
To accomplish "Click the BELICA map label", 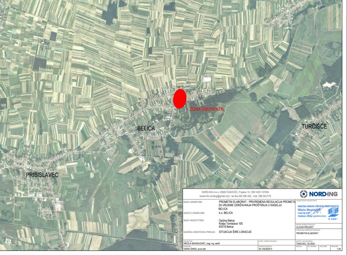I will 146,129.
